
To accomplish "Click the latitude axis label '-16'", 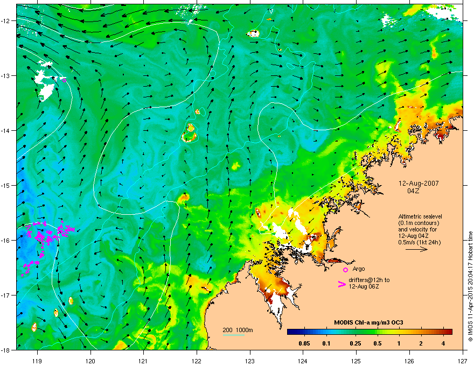I will point(5,241).
